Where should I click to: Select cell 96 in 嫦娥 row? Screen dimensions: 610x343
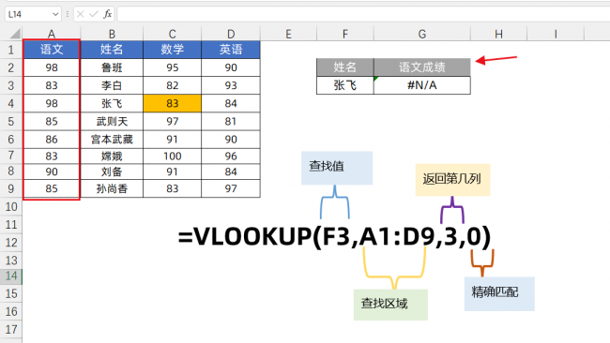pos(231,157)
